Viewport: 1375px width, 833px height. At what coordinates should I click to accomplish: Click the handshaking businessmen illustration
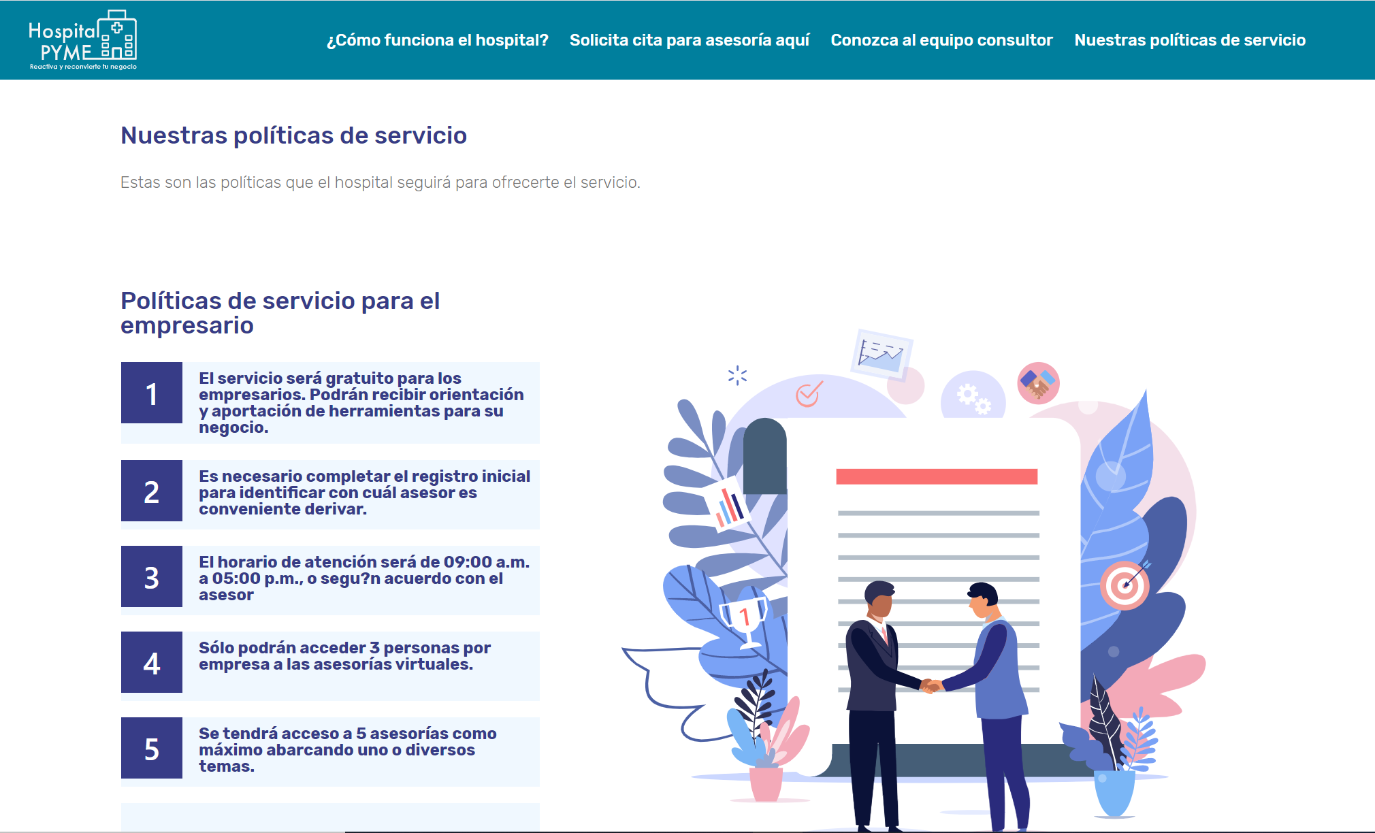933,686
